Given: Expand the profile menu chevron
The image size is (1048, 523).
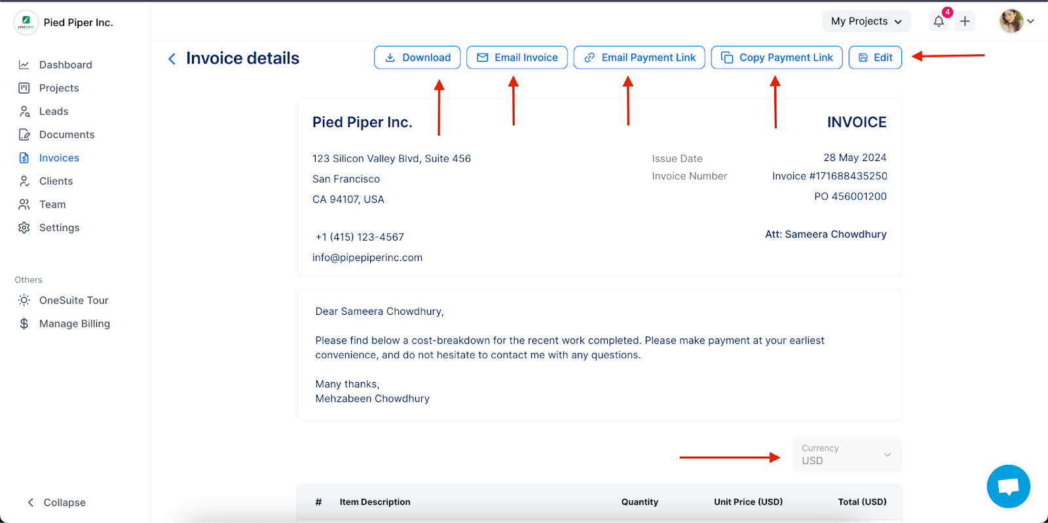Looking at the screenshot, I should (1031, 21).
